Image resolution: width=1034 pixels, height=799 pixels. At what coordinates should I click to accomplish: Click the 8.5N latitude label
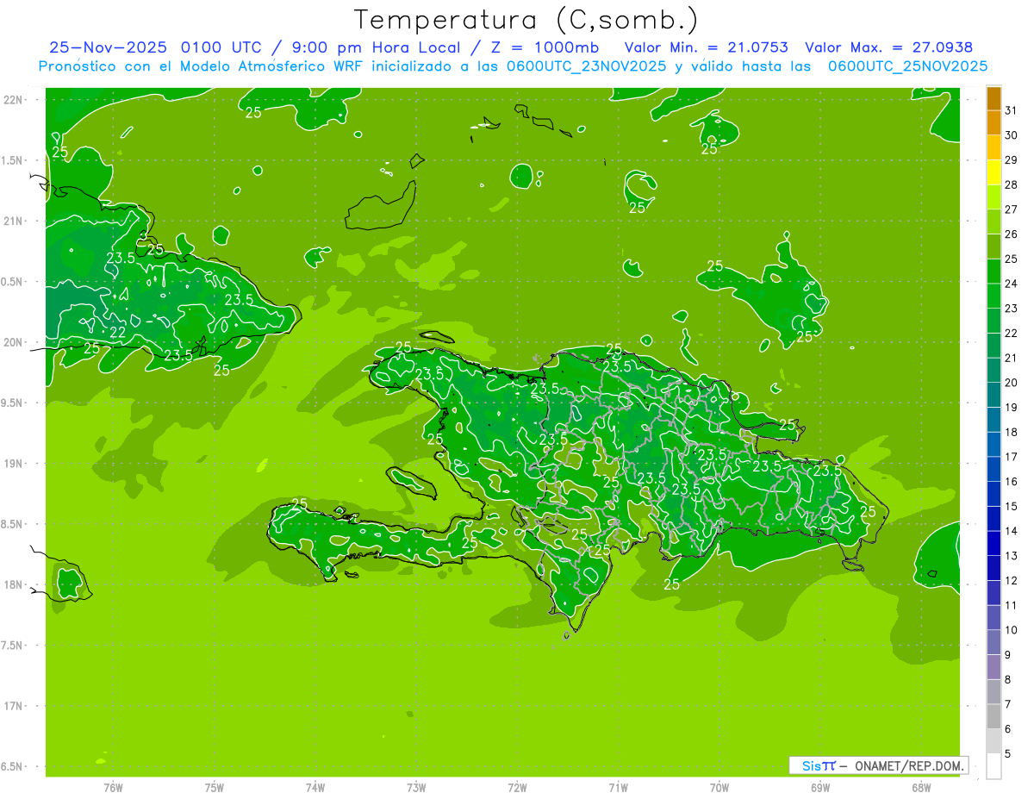click(x=11, y=524)
